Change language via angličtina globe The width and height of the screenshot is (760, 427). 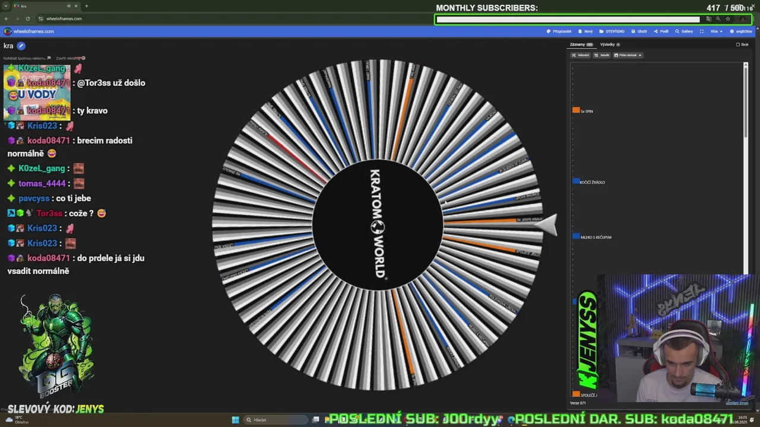click(x=740, y=31)
